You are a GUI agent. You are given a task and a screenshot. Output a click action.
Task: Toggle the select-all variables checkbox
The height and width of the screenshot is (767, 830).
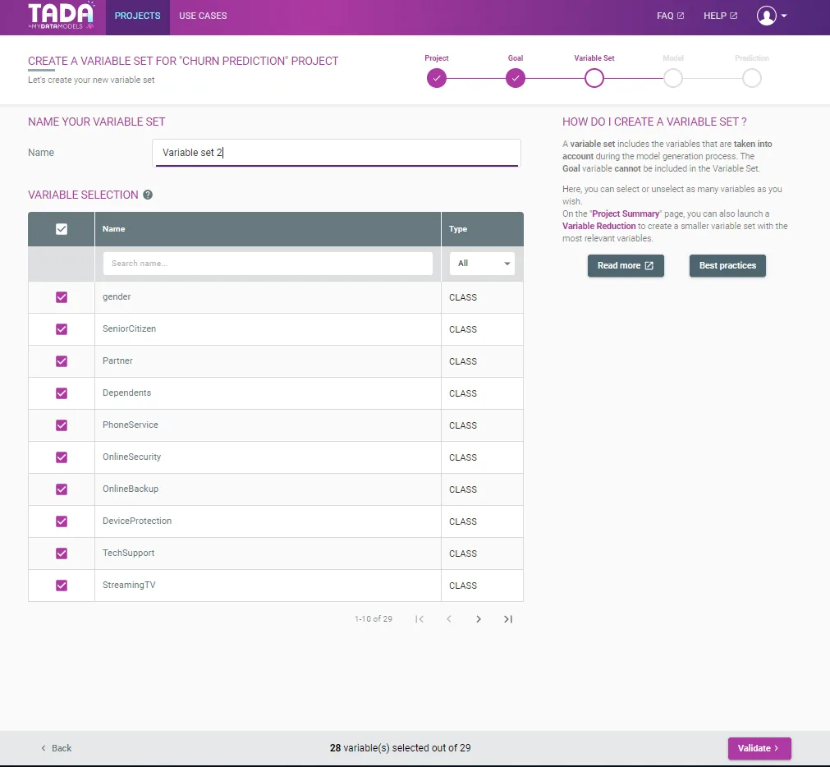click(x=62, y=229)
